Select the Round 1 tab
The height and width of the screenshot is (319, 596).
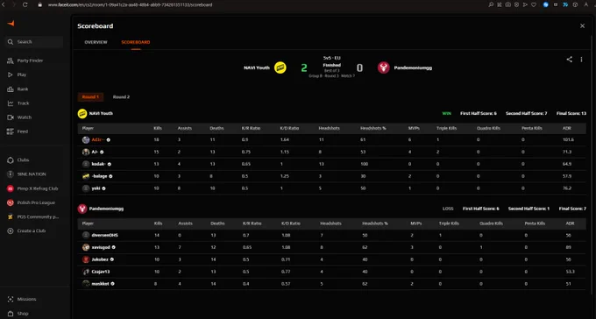point(90,97)
